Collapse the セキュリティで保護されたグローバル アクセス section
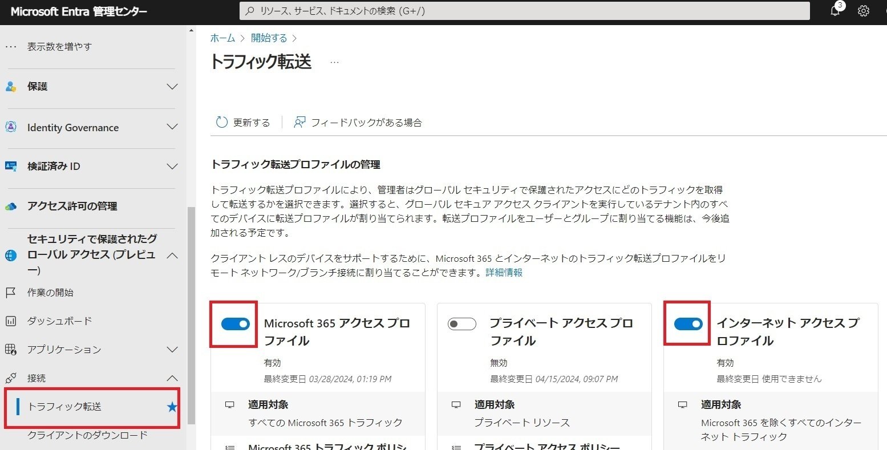Viewport: 887px width, 450px height. (x=172, y=256)
